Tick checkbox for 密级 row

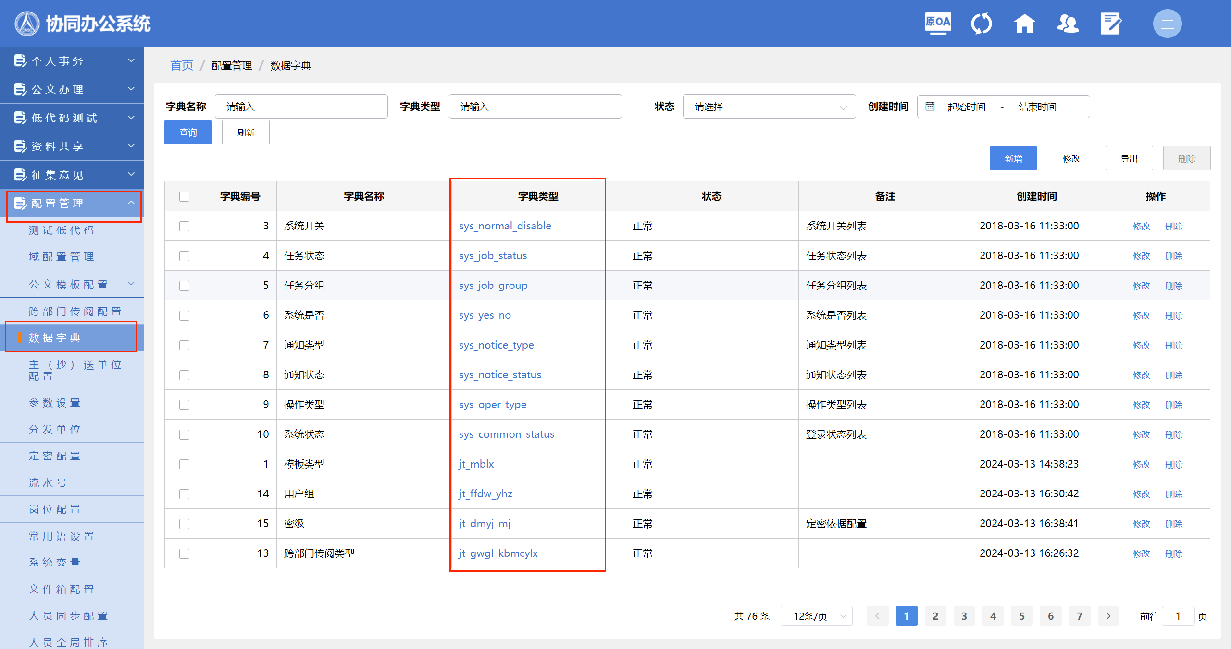[184, 524]
